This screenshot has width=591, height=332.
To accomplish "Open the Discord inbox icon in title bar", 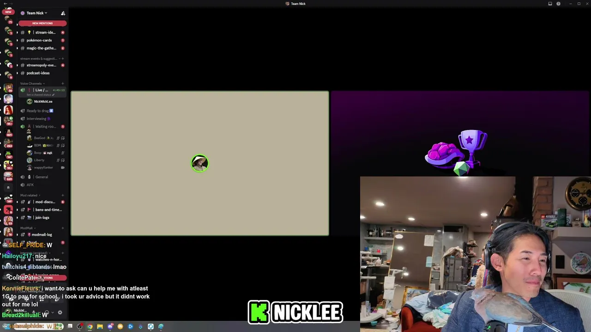I will point(550,4).
